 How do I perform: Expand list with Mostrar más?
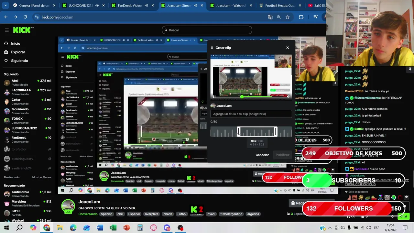click(x=12, y=177)
